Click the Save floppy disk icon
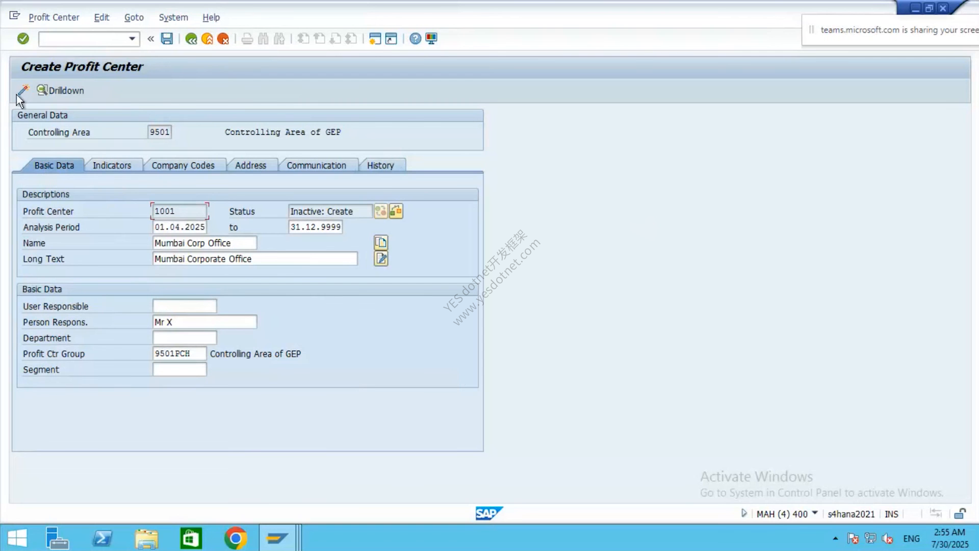 [x=167, y=38]
